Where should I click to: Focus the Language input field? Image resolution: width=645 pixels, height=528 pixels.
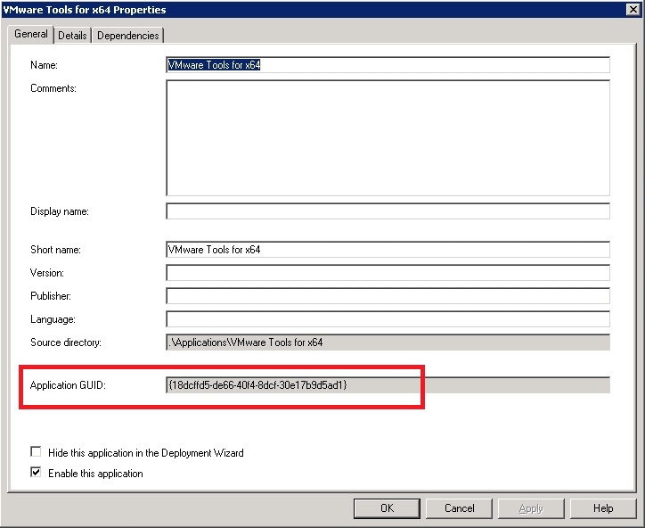388,319
